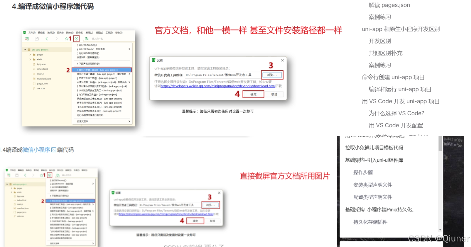This screenshot has width=471, height=247.
Task: Click the forward arrow in upper HBuilderX toolbar
Action: 57,39
